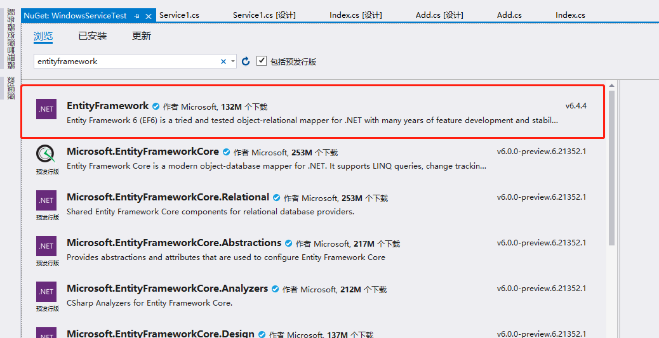Click the v6.4.4 version label
659x338 pixels.
pos(575,106)
